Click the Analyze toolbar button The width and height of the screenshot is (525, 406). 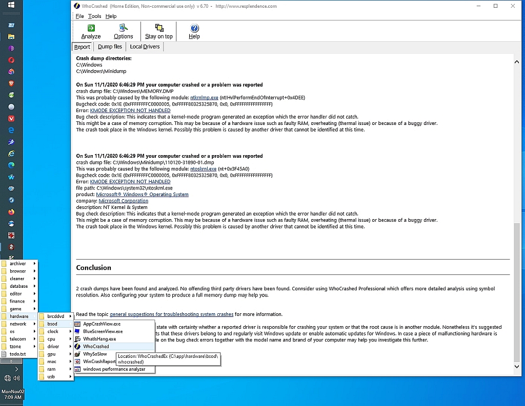click(91, 32)
